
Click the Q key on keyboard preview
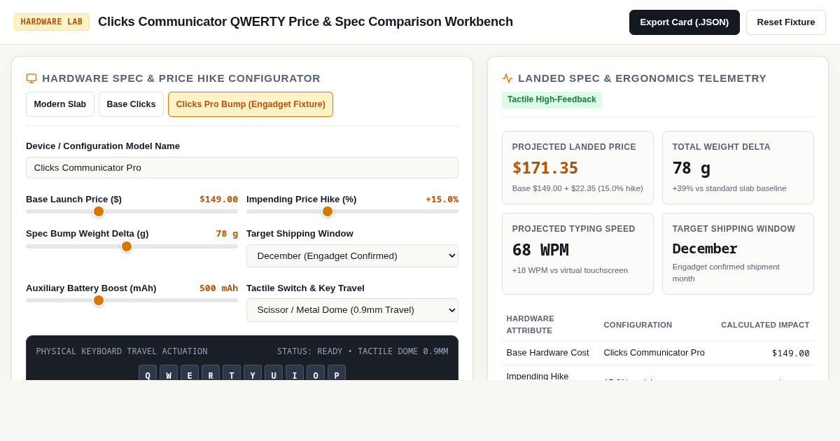point(148,373)
